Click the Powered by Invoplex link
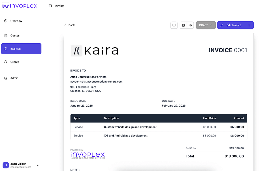 tap(88, 154)
